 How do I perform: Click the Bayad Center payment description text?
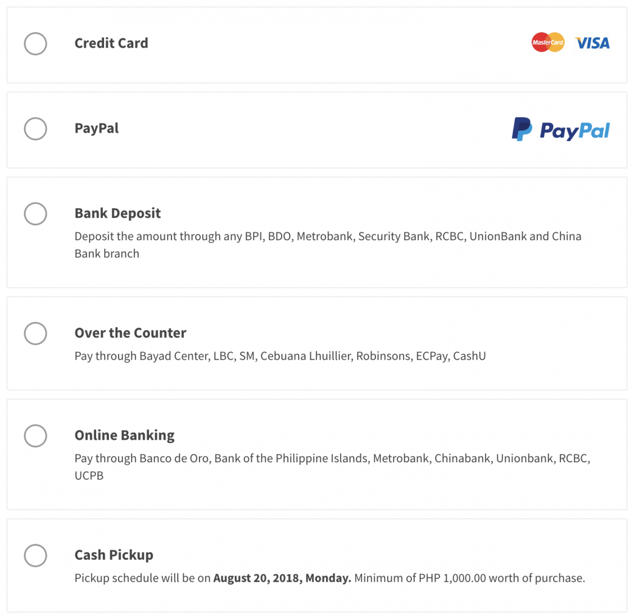coord(280,356)
